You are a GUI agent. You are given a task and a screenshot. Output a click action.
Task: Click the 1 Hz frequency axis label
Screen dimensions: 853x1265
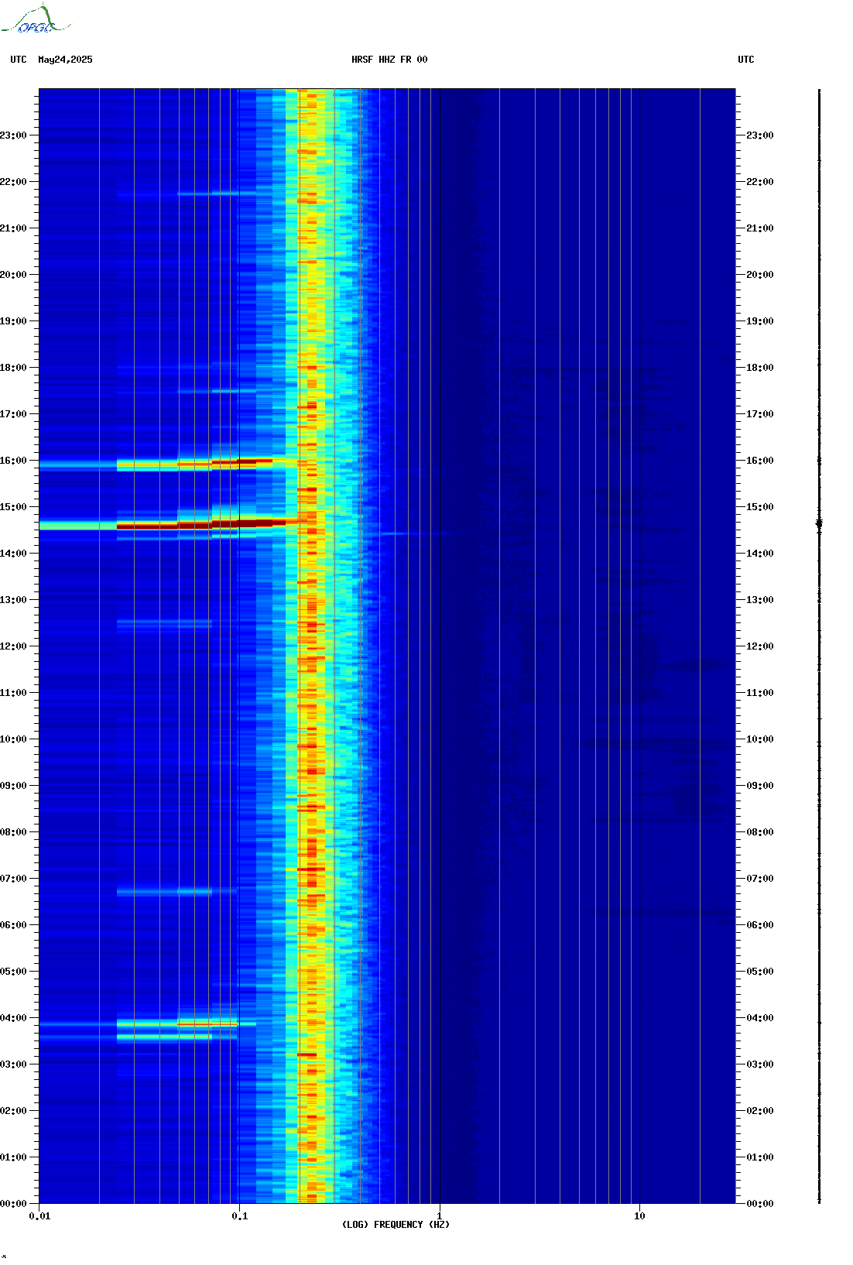pyautogui.click(x=440, y=1216)
